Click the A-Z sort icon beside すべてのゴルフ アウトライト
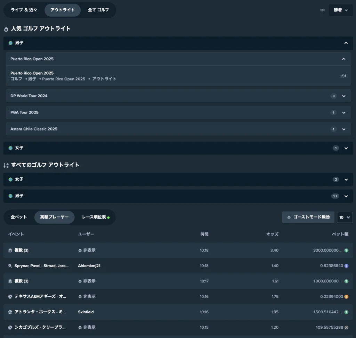Screen dimensions: 356x338 click(6, 166)
